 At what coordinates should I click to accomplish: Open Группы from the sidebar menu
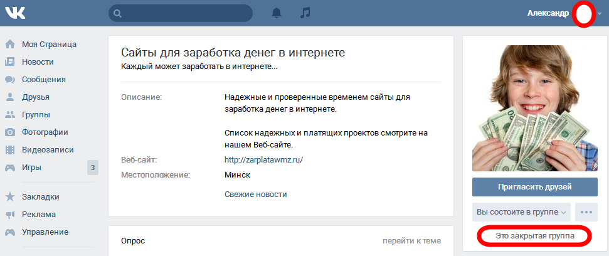[x=36, y=115]
